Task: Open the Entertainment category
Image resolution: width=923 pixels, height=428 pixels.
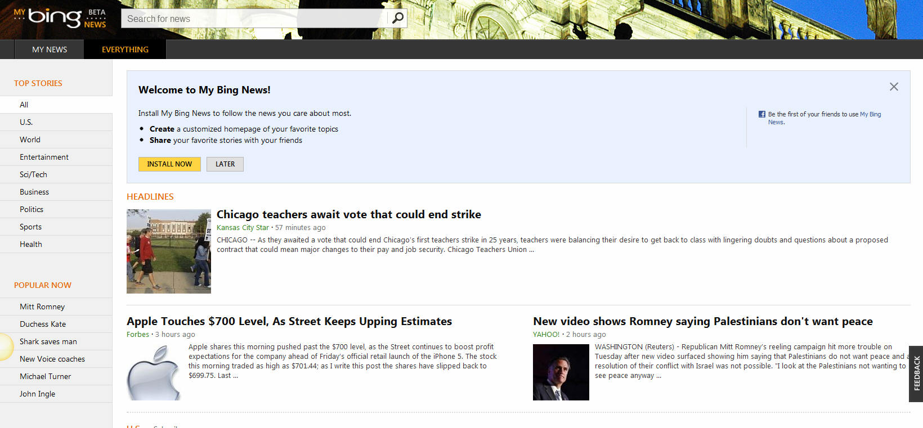Action: [56, 157]
